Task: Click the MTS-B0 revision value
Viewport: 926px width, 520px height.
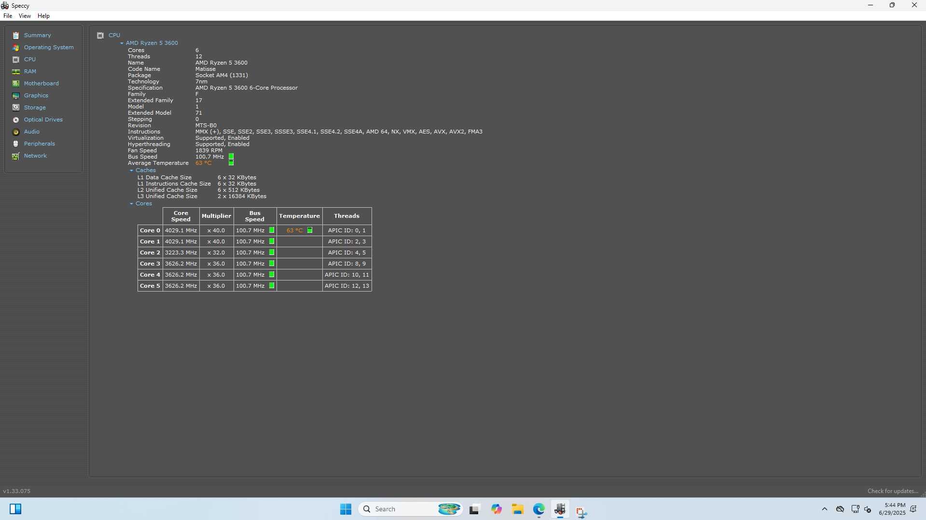Action: pyautogui.click(x=206, y=125)
